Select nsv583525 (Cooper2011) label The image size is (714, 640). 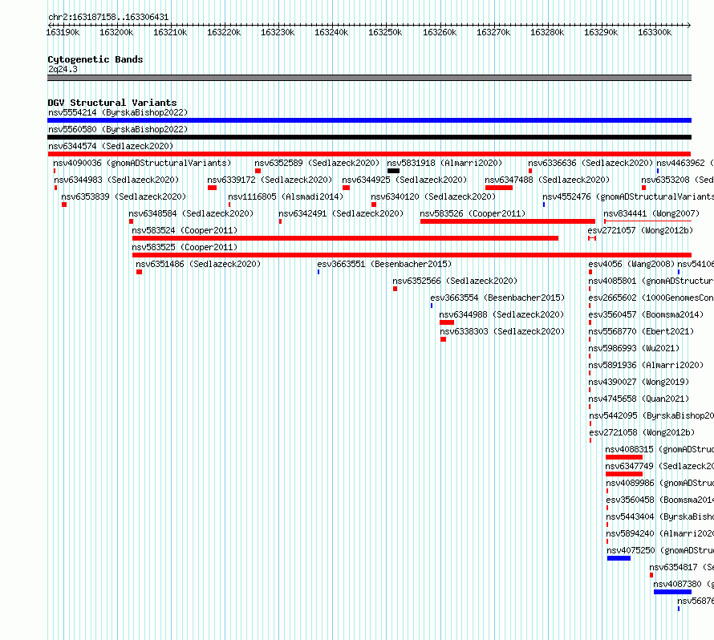click(x=185, y=247)
